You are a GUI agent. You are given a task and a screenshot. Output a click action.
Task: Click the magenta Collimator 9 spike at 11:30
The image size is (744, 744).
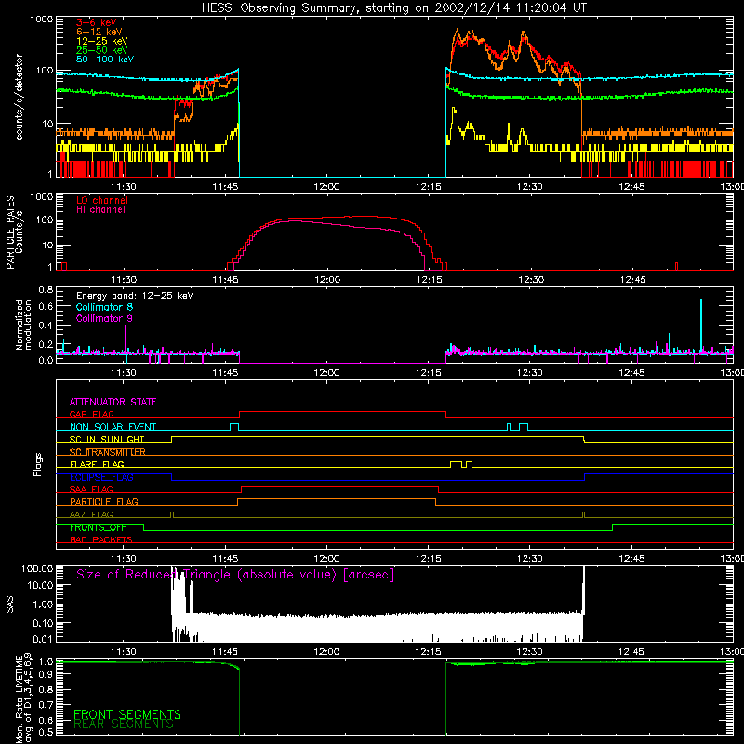tap(126, 339)
